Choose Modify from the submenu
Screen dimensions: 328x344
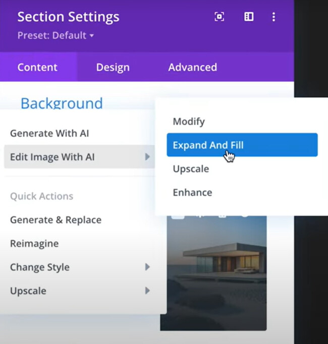pyautogui.click(x=189, y=122)
